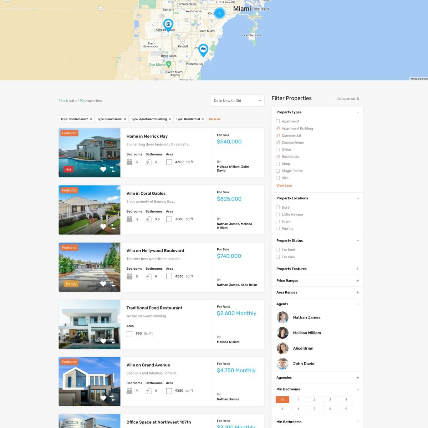Favorite the Home in Merrick Way listing
This screenshot has height=428, width=428.
(103, 169)
